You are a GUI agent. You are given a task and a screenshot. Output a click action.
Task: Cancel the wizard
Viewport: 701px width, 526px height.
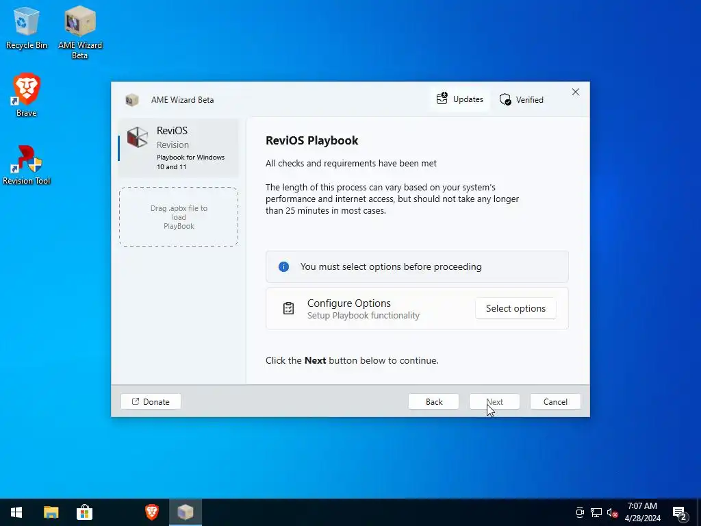click(x=555, y=401)
